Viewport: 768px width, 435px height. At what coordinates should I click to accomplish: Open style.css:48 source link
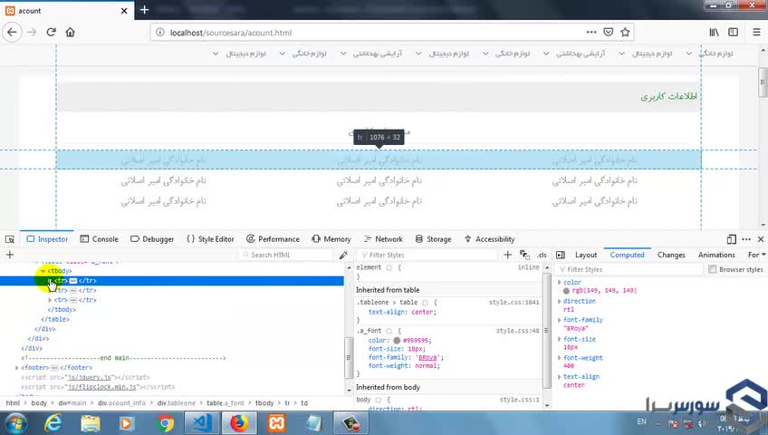[x=517, y=331]
